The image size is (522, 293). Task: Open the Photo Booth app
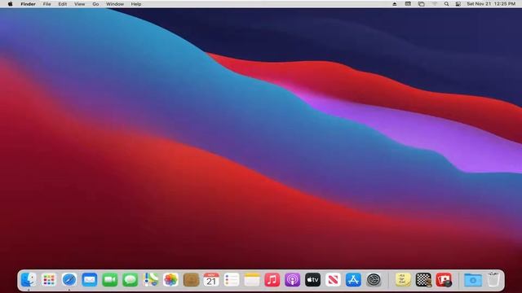[444, 280]
